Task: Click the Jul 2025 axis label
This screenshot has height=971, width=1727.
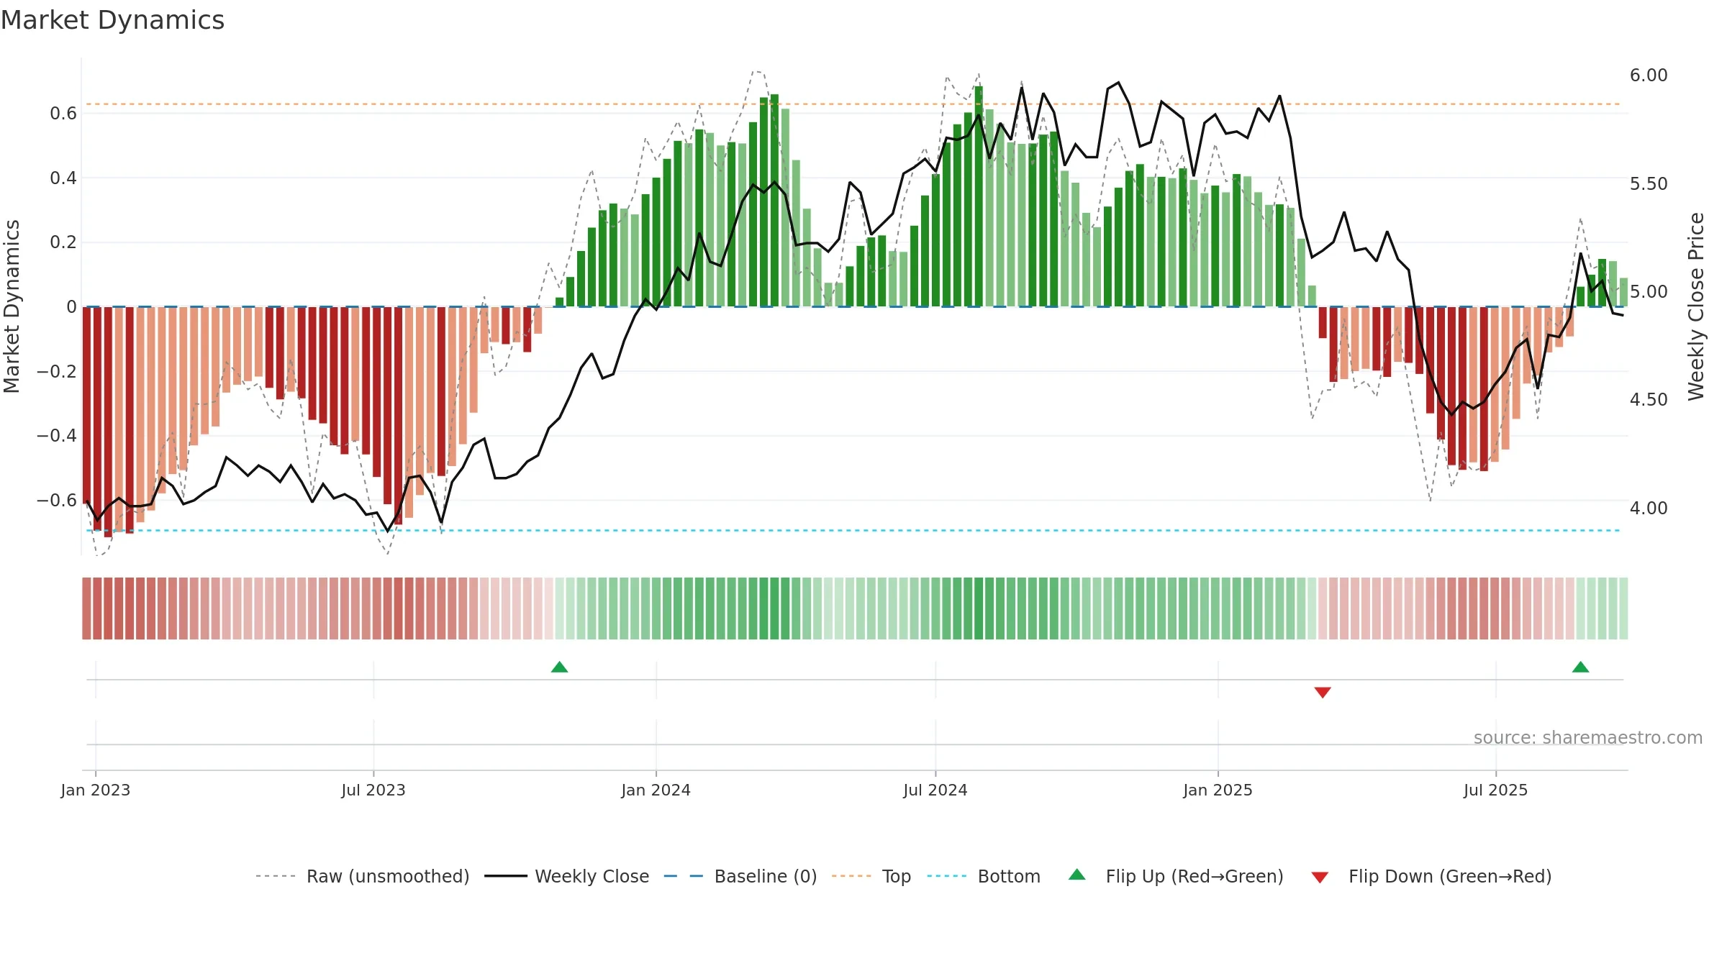Action: [x=1496, y=790]
